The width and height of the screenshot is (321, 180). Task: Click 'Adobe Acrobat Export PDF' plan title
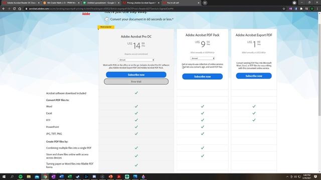[x=254, y=35]
